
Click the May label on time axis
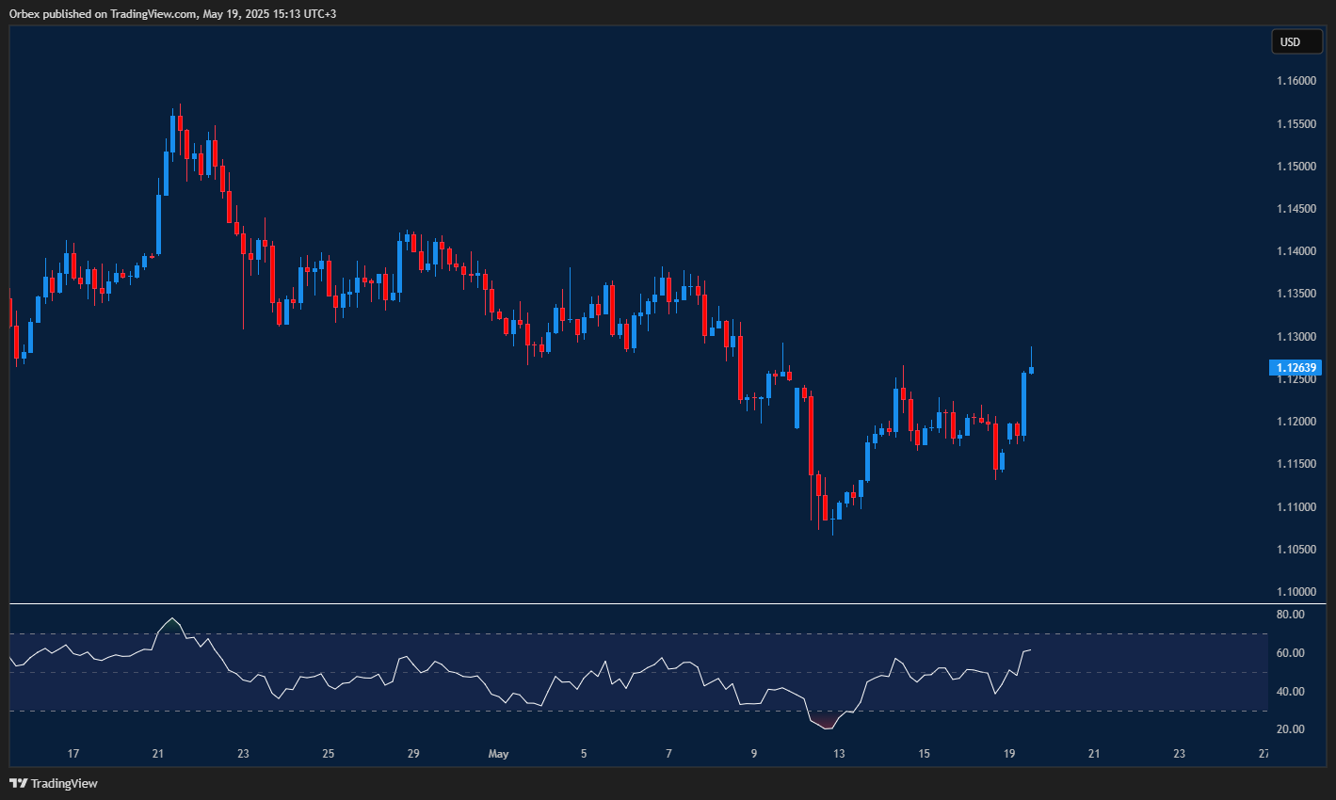click(499, 754)
